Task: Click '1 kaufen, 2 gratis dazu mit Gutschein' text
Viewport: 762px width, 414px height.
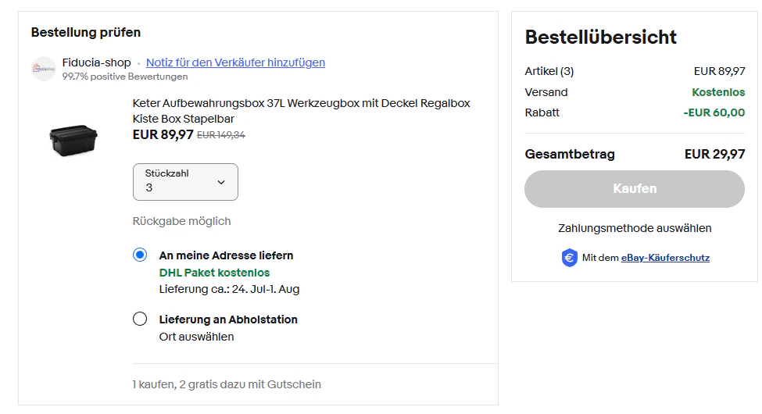Action: coord(227,384)
